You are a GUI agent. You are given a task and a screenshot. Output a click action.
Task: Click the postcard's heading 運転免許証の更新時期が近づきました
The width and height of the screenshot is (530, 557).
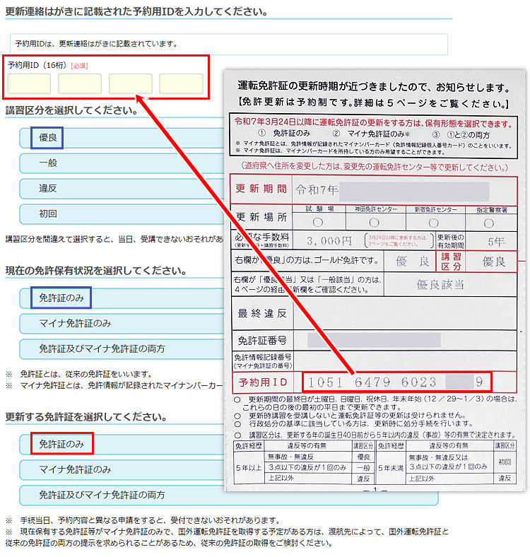coord(373,88)
